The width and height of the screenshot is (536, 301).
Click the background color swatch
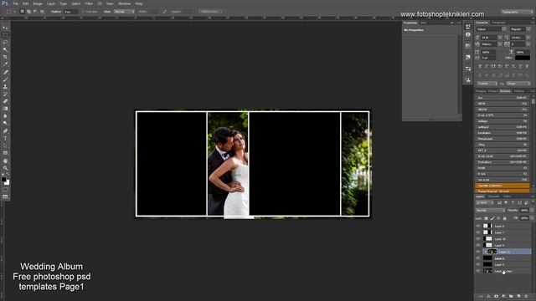(x=8, y=182)
